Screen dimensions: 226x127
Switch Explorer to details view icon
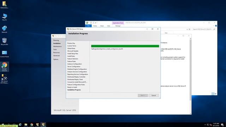pos(213,94)
